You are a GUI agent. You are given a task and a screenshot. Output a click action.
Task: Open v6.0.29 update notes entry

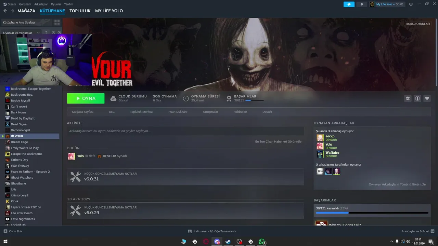pyautogui.click(x=185, y=210)
